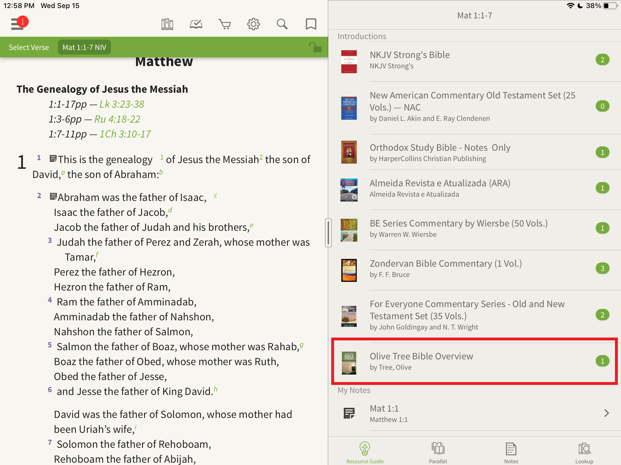Tap verse number 7
621x465 pixels.
pos(50,442)
